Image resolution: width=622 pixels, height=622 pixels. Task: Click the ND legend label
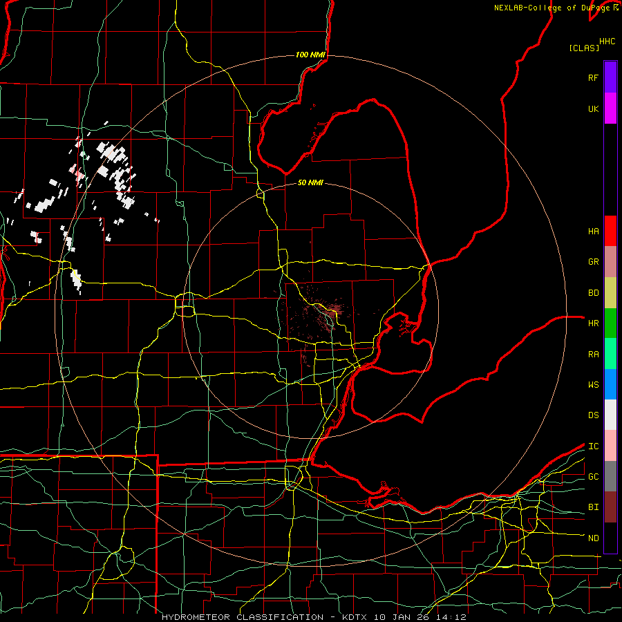pos(593,538)
